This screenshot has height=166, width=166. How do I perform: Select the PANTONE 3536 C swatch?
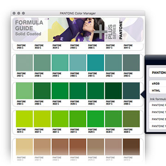[78, 91]
